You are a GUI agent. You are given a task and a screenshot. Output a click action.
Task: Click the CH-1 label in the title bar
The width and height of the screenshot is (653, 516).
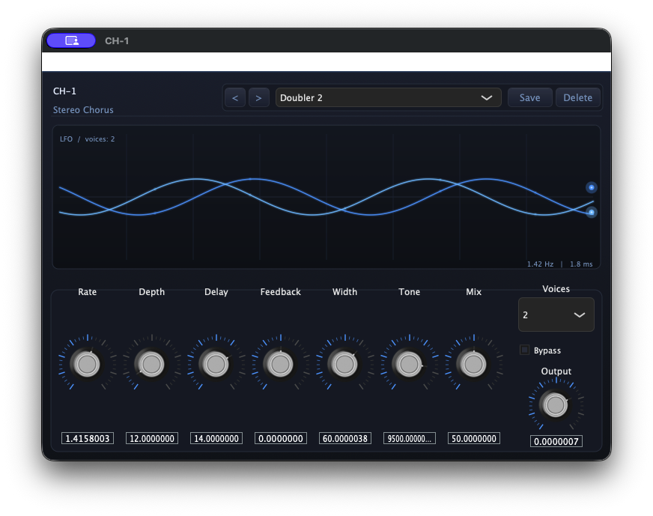pyautogui.click(x=116, y=41)
